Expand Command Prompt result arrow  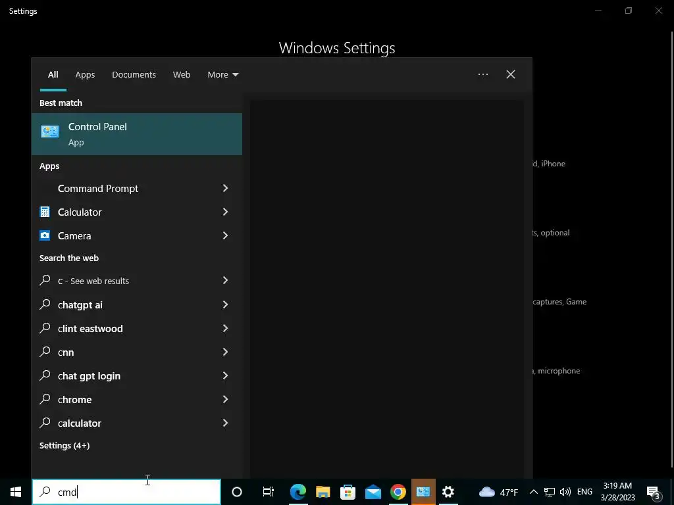[225, 188]
